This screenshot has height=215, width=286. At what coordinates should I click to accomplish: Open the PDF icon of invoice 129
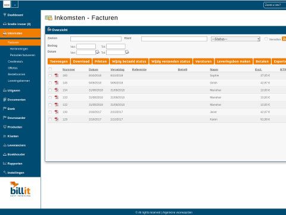coord(57,119)
